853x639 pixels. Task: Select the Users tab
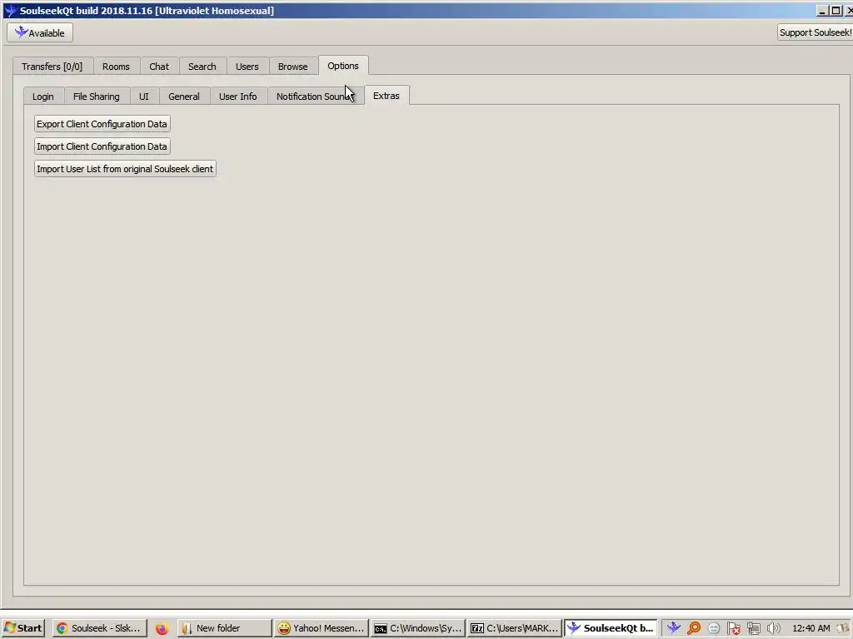247,67
